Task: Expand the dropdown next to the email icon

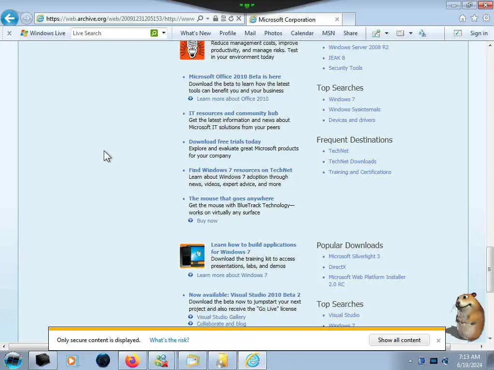Action: pyautogui.click(x=411, y=33)
